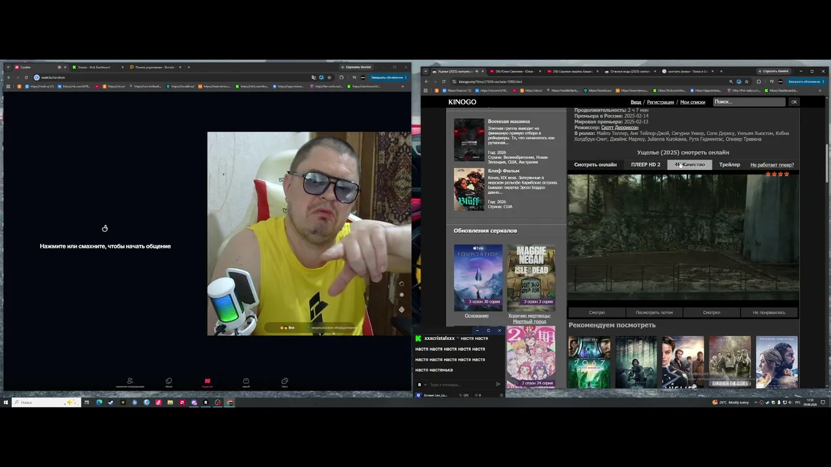
Task: Open the Task View icon on the taskbar
Action: click(x=87, y=402)
